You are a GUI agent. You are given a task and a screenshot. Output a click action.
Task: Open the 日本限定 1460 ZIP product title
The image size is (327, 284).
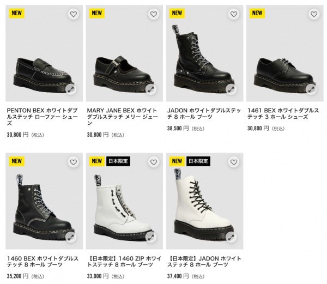tap(123, 261)
